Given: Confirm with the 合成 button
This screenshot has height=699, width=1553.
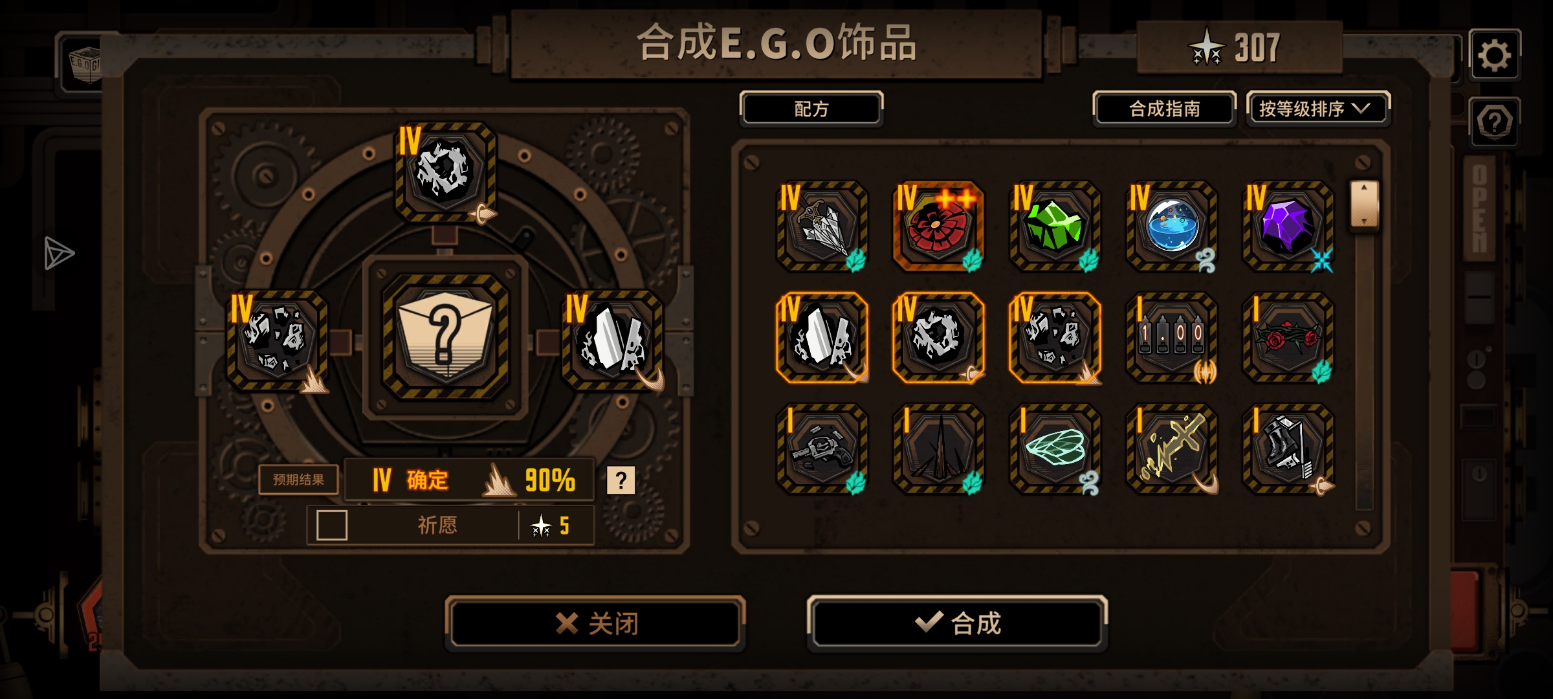Looking at the screenshot, I should [x=957, y=623].
